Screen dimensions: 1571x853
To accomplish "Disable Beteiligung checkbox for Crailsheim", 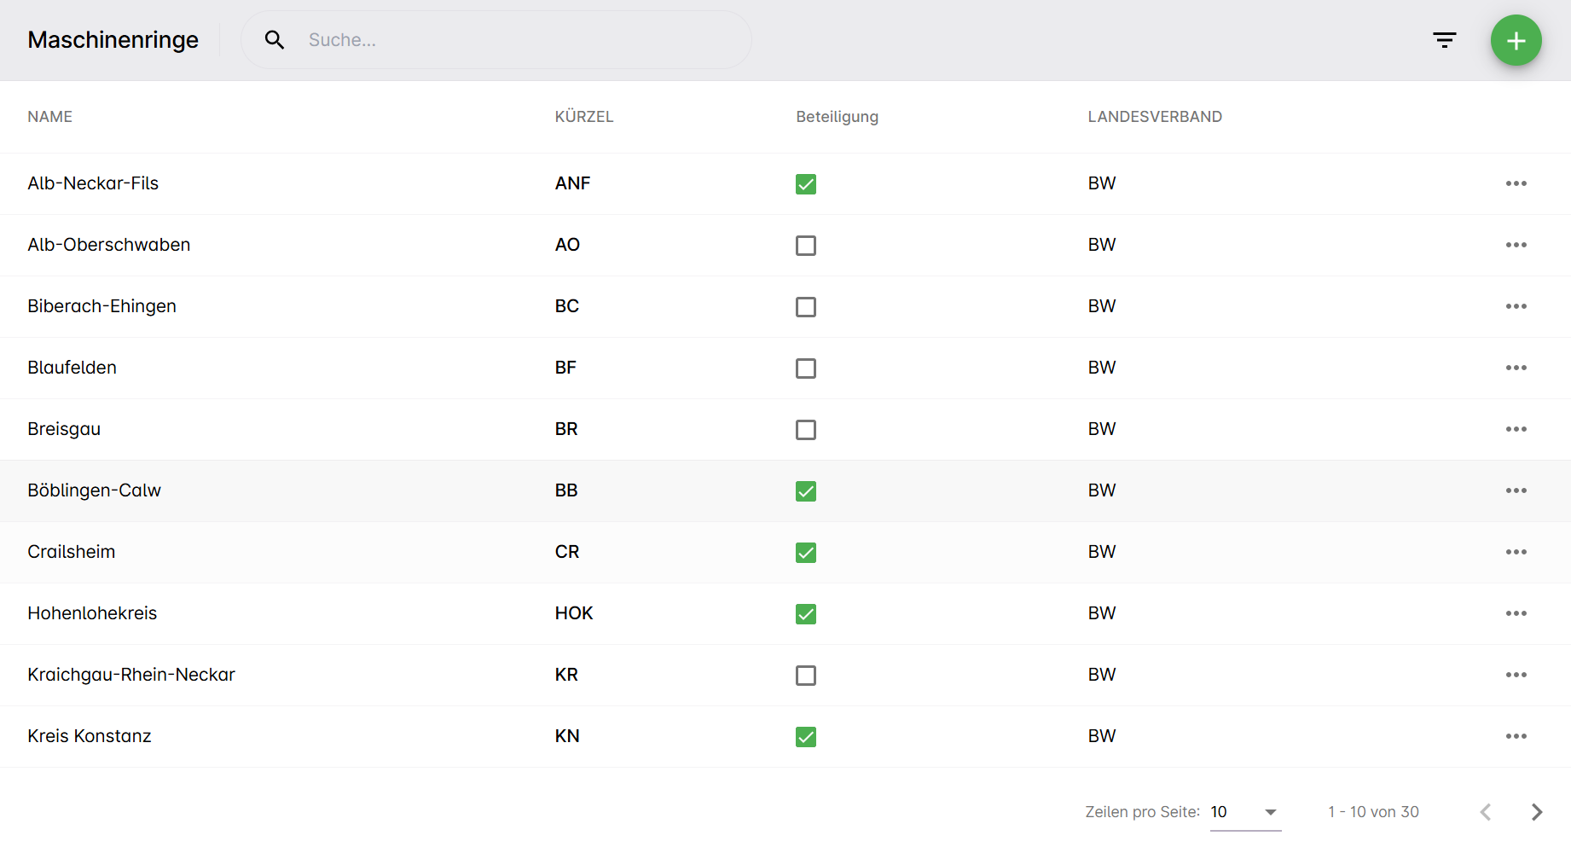I will pyautogui.click(x=805, y=553).
